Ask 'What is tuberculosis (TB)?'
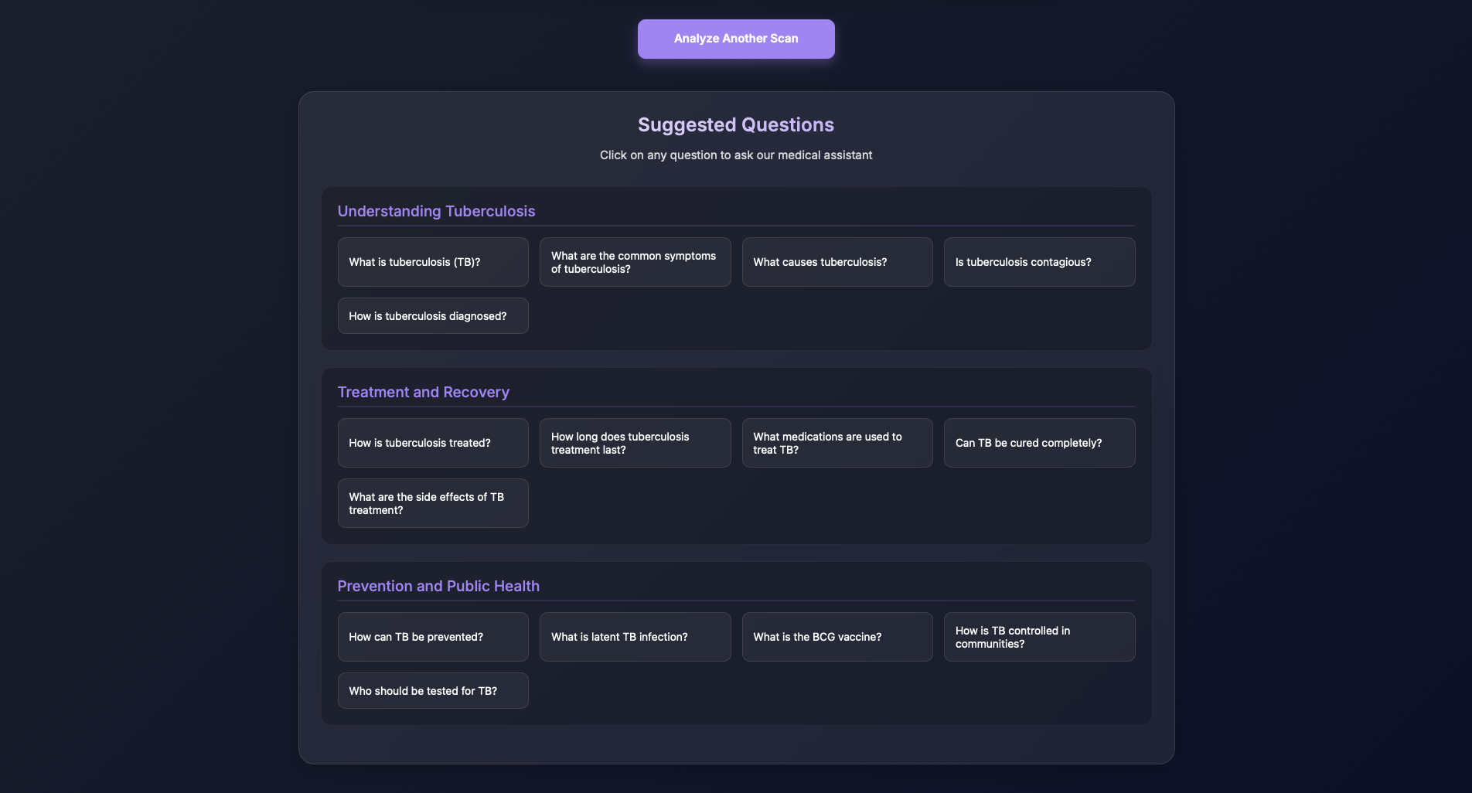 433,262
